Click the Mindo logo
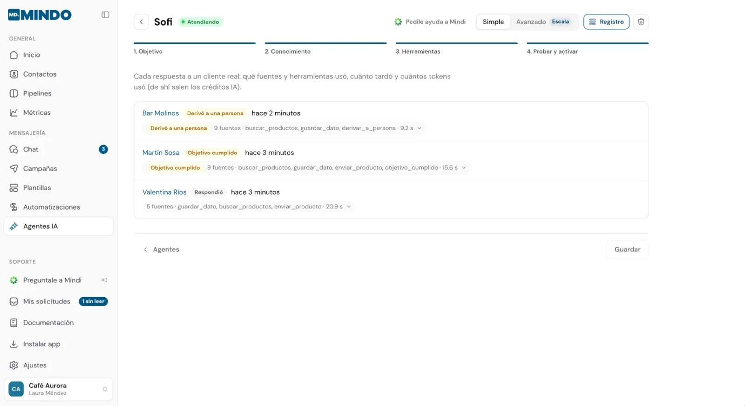Image resolution: width=745 pixels, height=406 pixels. [40, 15]
